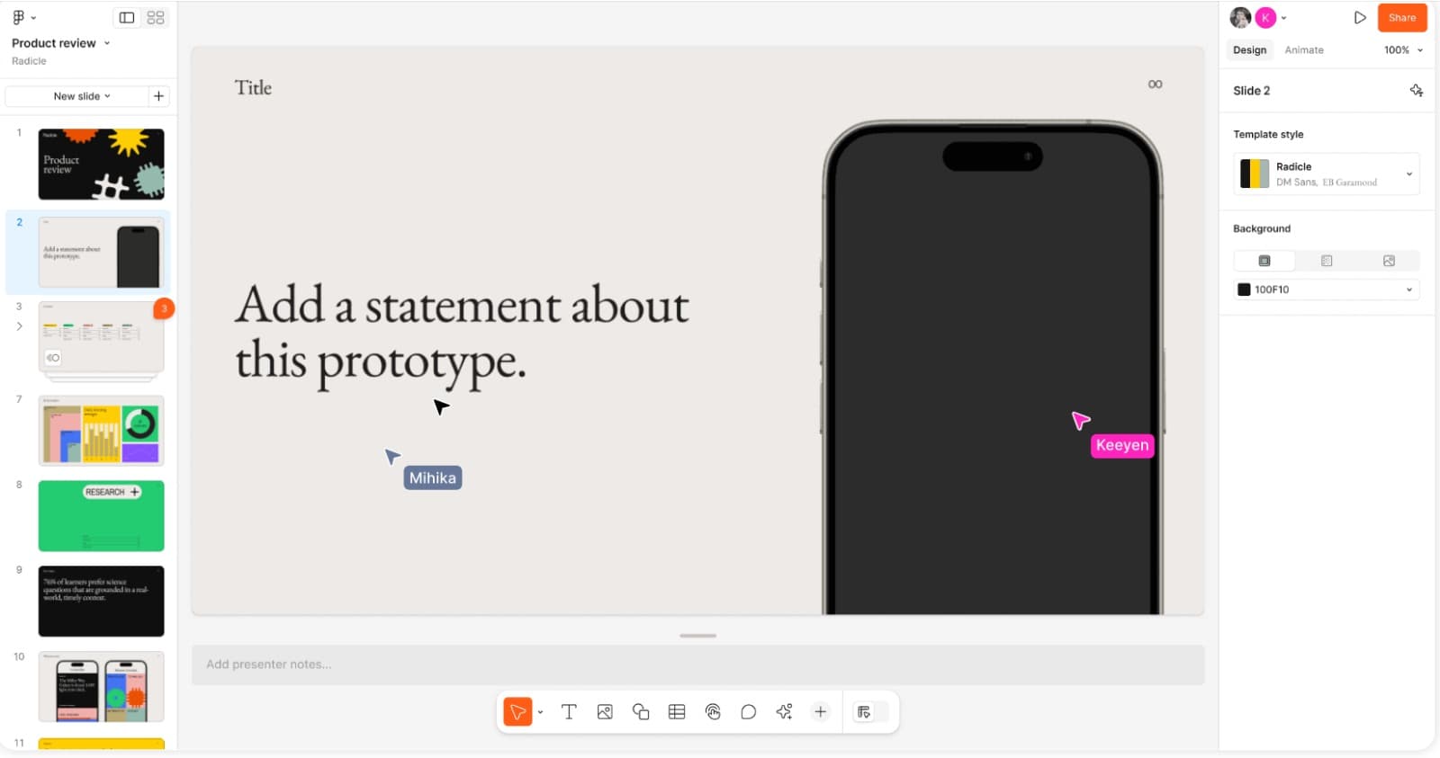
Task: Choose the Shapes tool
Action: (x=641, y=712)
